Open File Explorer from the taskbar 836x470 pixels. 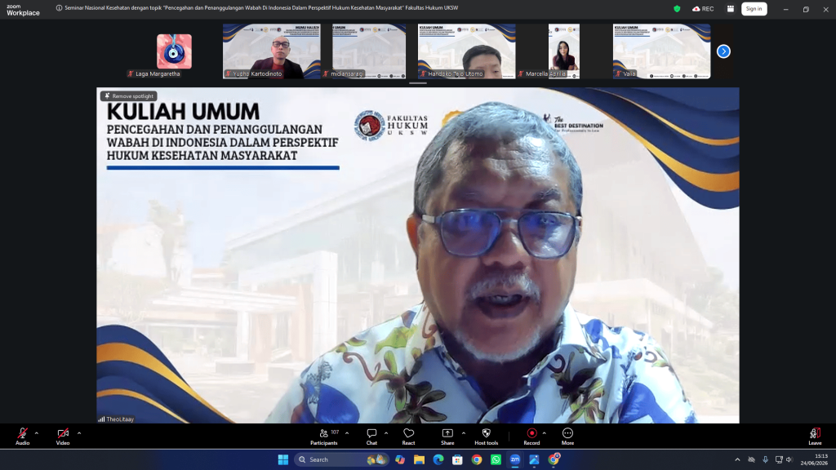419,459
